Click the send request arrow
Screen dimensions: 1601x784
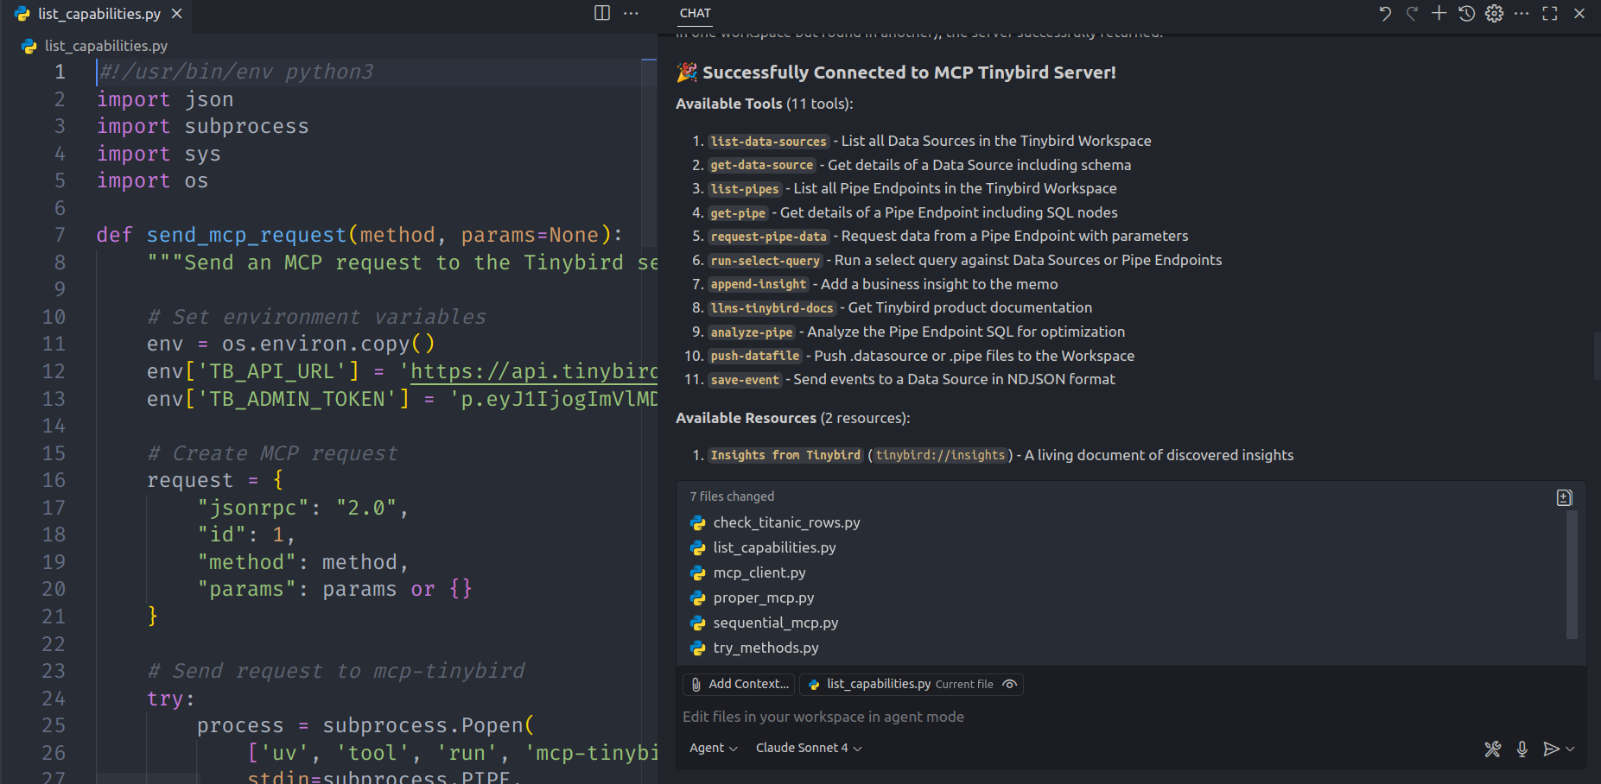(1553, 749)
